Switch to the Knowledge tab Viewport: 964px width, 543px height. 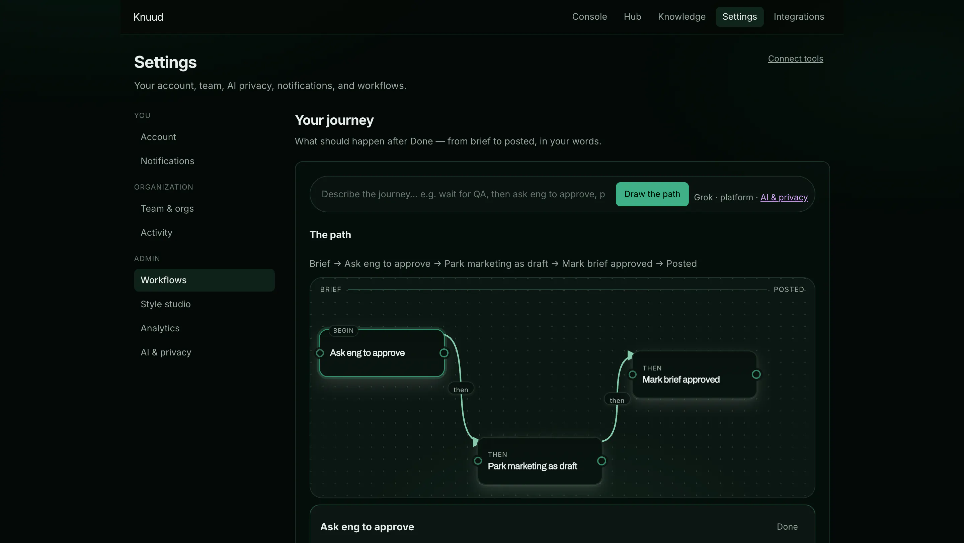coord(681,17)
